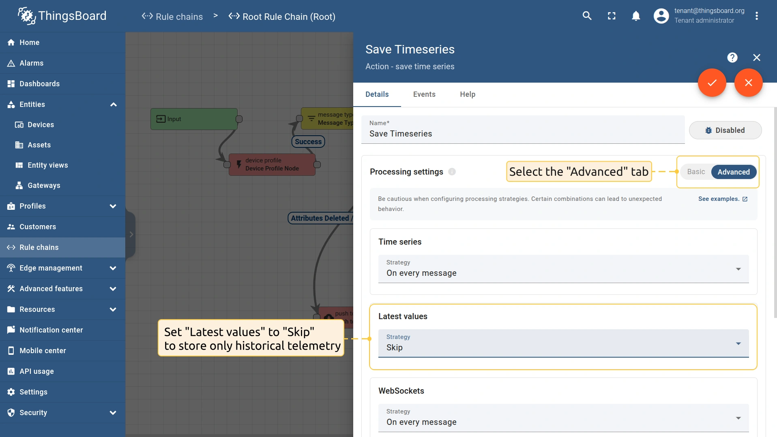
Task: Click Processing settings info hint icon
Action: tap(452, 172)
